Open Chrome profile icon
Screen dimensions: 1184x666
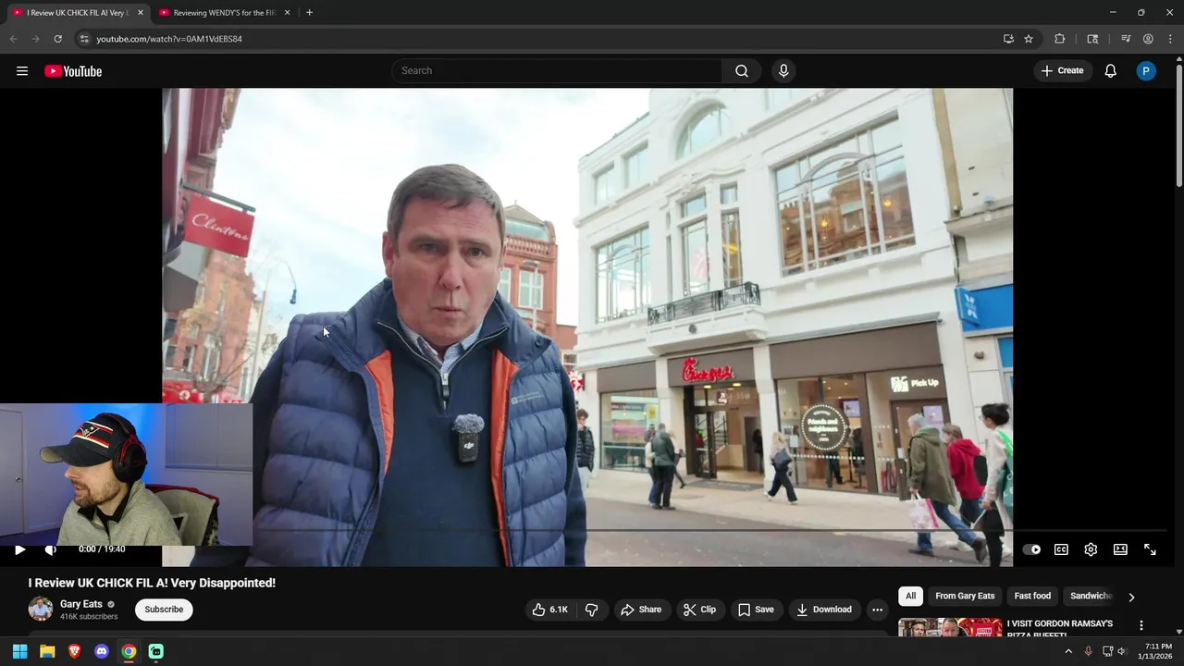click(1148, 39)
